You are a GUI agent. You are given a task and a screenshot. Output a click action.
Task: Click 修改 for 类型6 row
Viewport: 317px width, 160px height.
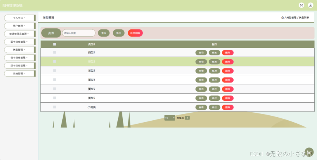click(215, 98)
